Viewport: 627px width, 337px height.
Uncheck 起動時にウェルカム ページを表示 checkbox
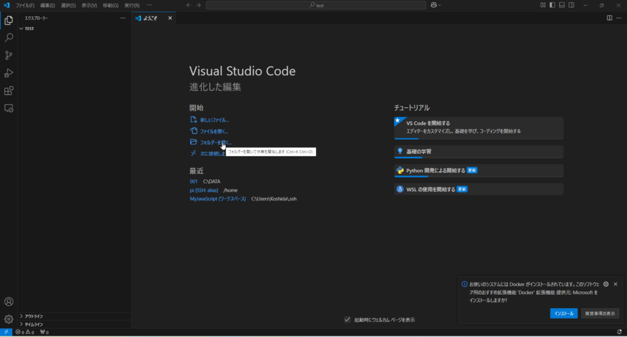coord(347,319)
